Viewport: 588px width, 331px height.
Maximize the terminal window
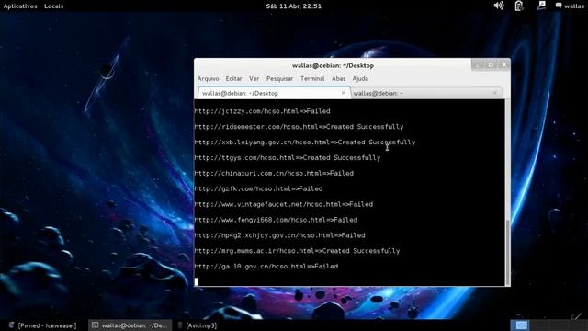pyautogui.click(x=491, y=65)
